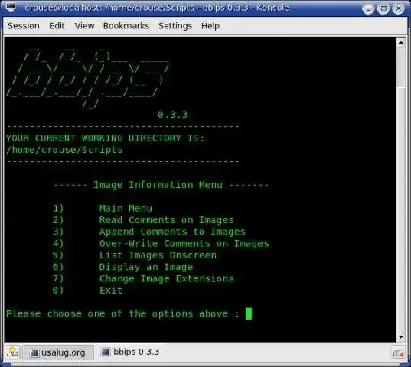Click the terminal icon on usalug.org tab
Viewport: 411px width, 367px height.
[34, 353]
